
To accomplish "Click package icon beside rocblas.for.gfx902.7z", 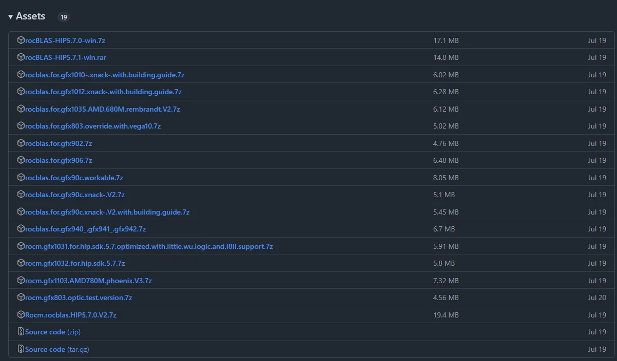I will click(21, 143).
